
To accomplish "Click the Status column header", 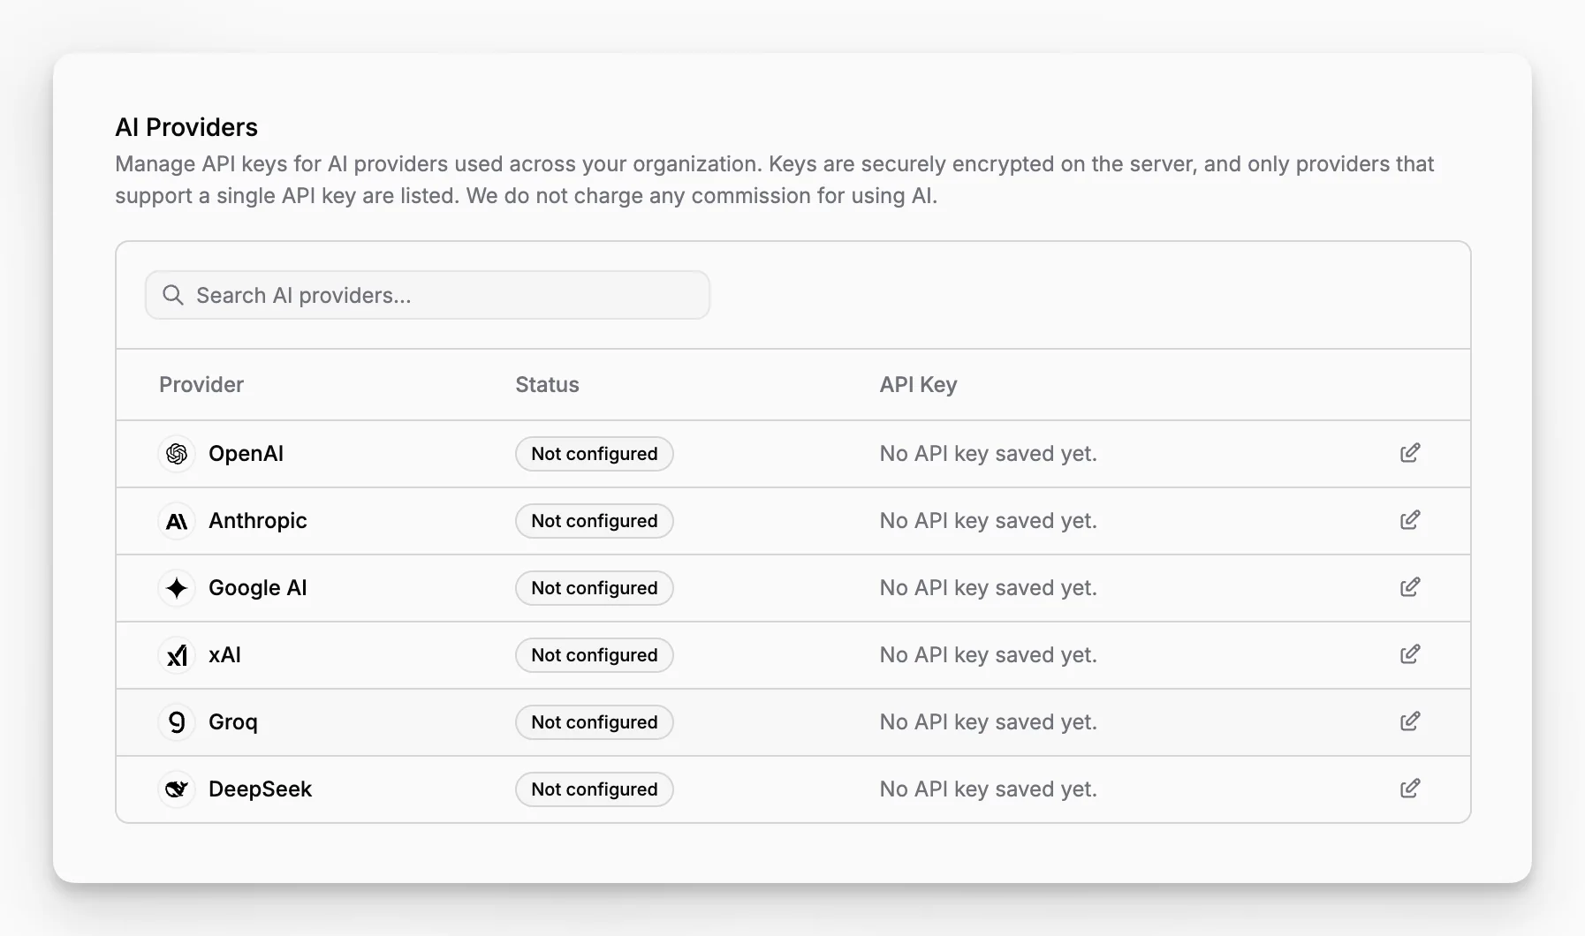I will tap(547, 385).
